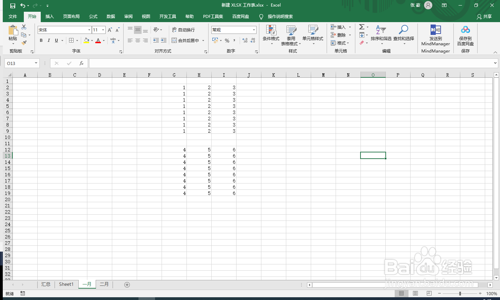Switch to 汇总 sheet tab
500x300 pixels.
(46, 284)
